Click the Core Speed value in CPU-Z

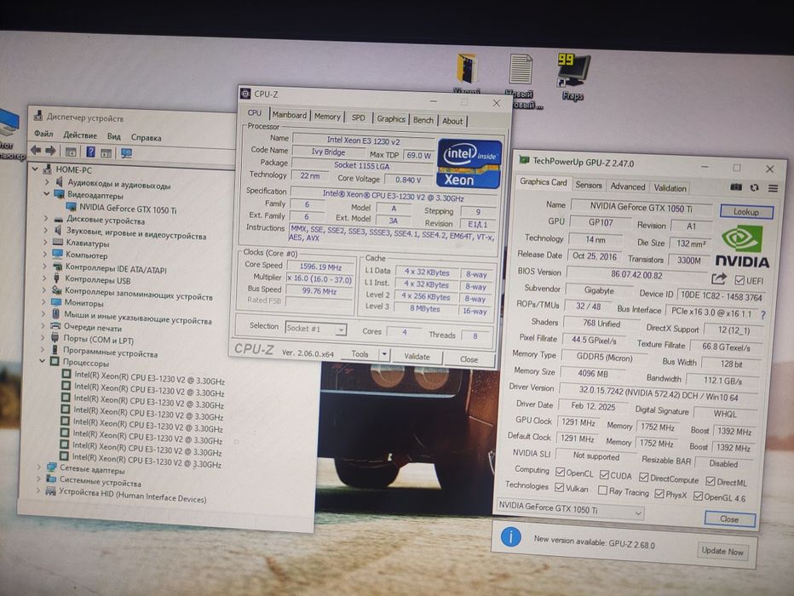[320, 266]
